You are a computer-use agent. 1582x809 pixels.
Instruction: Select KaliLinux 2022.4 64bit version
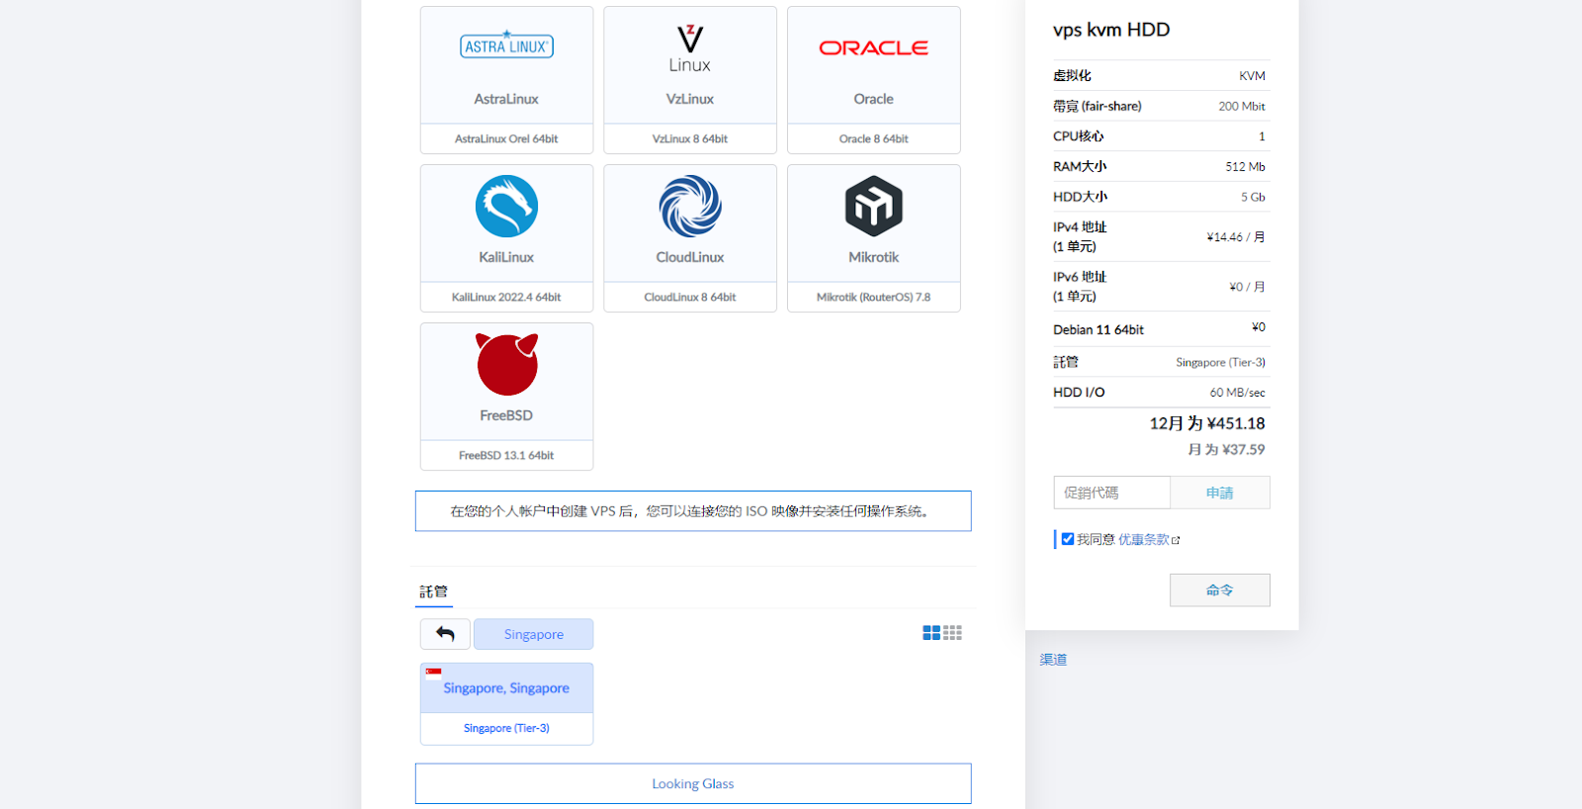click(x=506, y=297)
